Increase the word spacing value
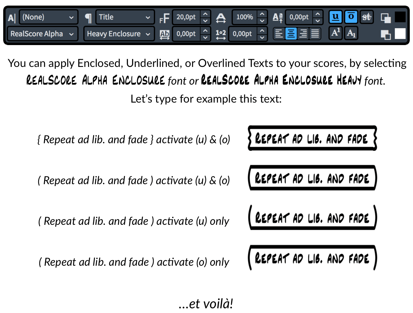413x313 pixels. pos(262,30)
